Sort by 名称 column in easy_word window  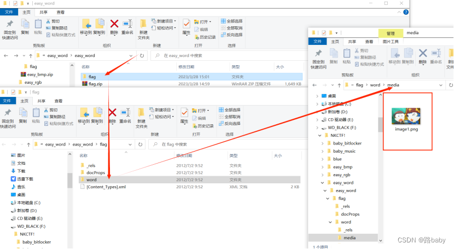(x=85, y=67)
